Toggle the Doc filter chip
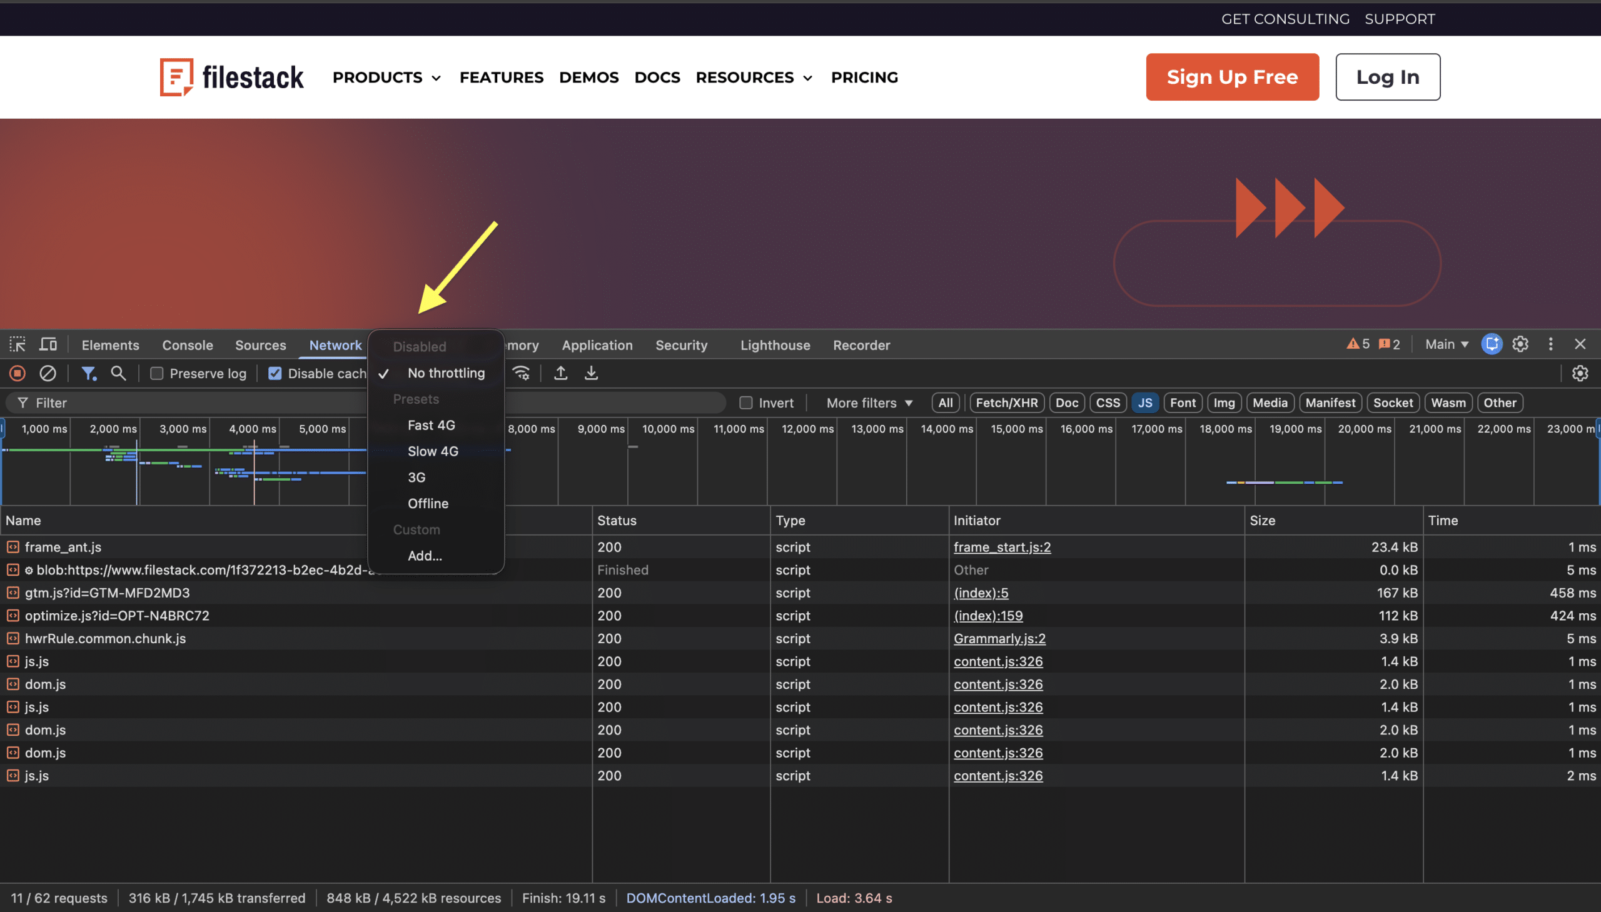The image size is (1601, 912). 1066,403
